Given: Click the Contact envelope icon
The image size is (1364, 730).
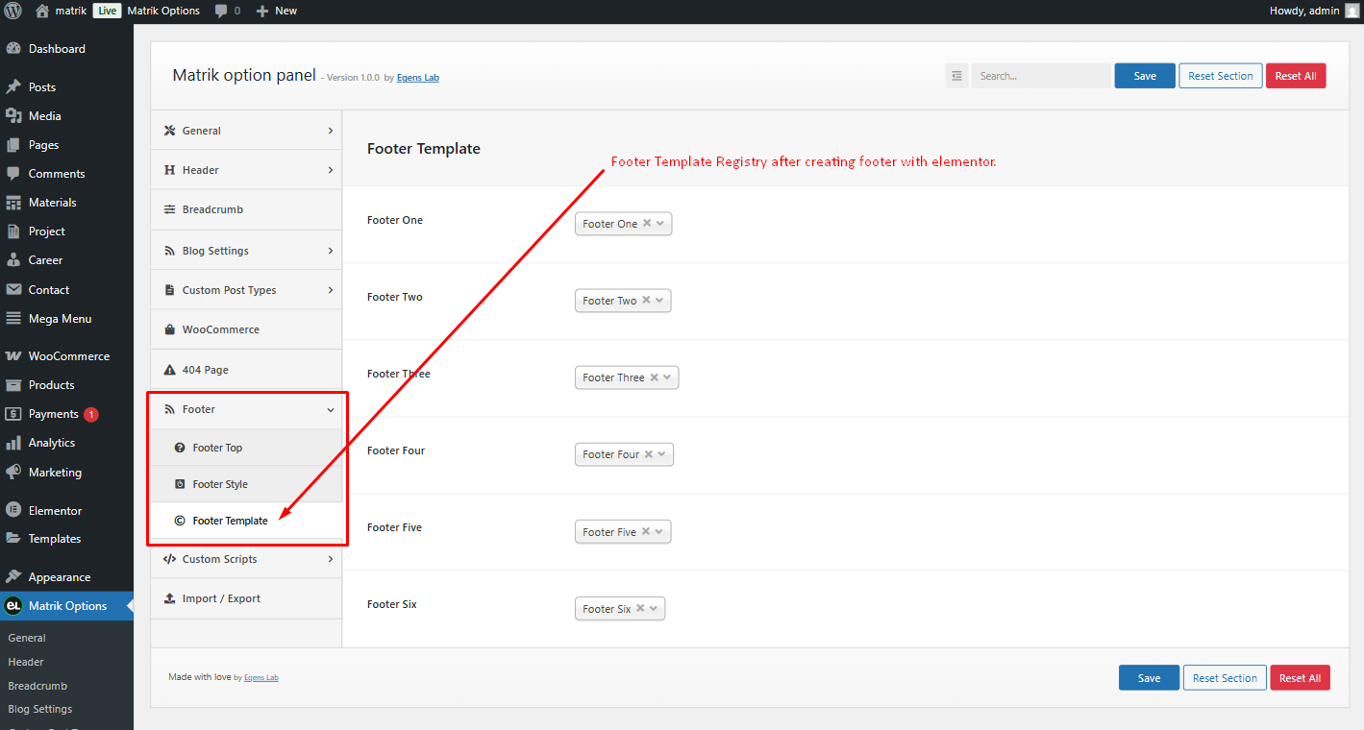Looking at the screenshot, I should coord(13,290).
